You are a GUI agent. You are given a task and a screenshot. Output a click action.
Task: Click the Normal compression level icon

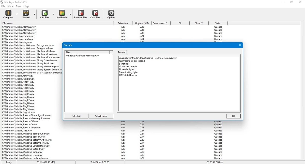(26, 13)
